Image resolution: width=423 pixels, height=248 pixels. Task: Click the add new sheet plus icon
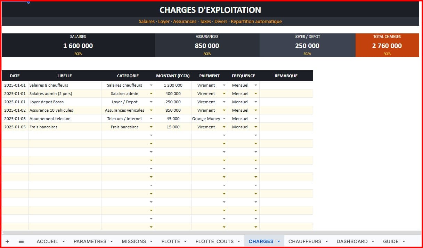pos(7,241)
